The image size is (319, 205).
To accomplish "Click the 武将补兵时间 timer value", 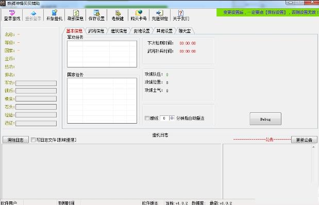I will click(188, 52).
